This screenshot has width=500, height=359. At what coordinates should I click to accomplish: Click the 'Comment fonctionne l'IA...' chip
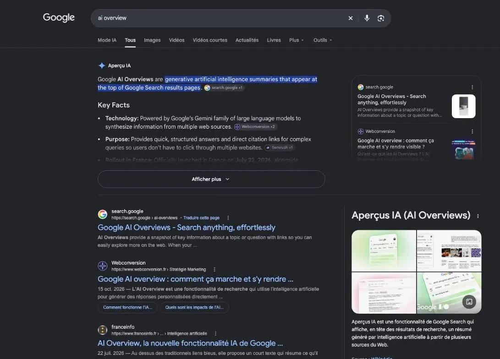tap(127, 307)
